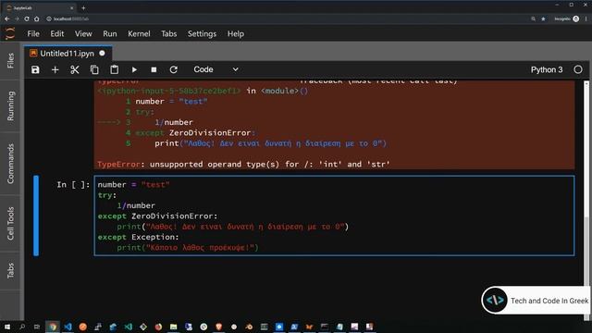
Task: Open the Run menu
Action: pyautogui.click(x=110, y=34)
